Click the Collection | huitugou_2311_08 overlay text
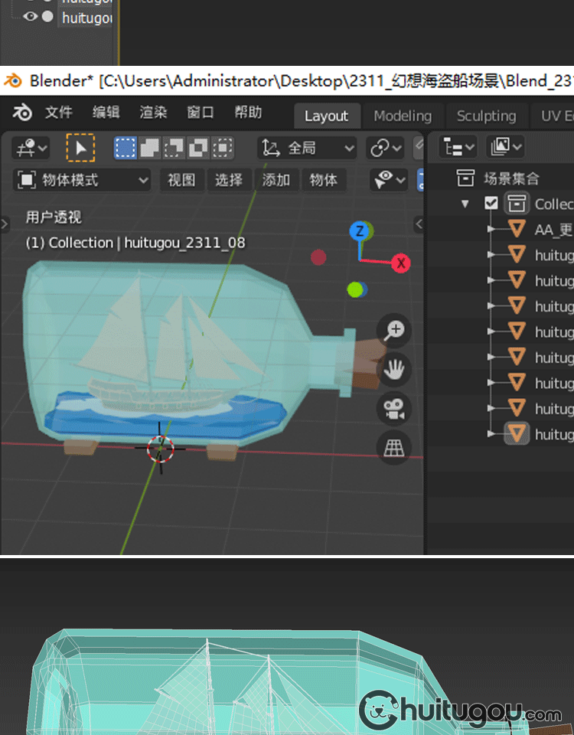 point(135,243)
